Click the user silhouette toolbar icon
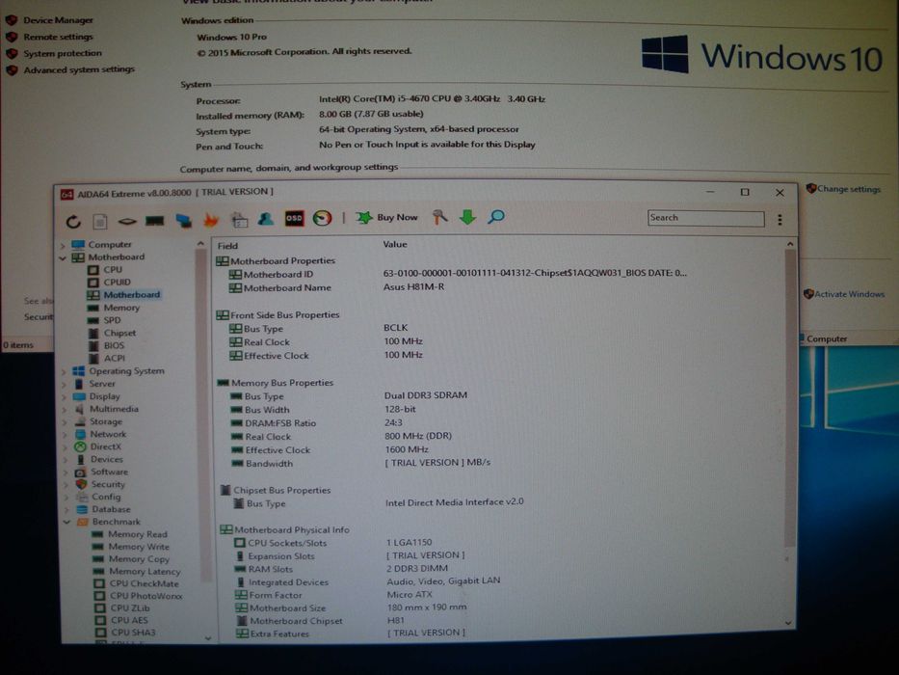 point(265,219)
